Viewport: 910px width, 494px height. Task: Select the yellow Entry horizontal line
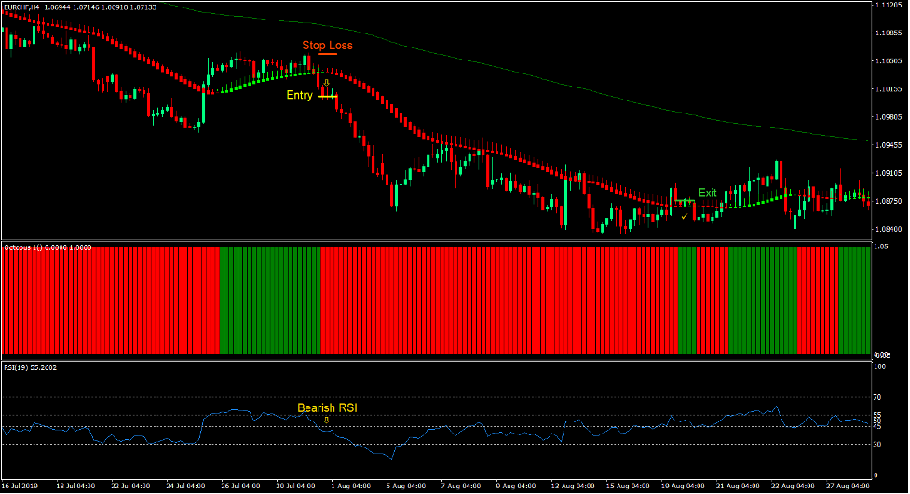(327, 96)
